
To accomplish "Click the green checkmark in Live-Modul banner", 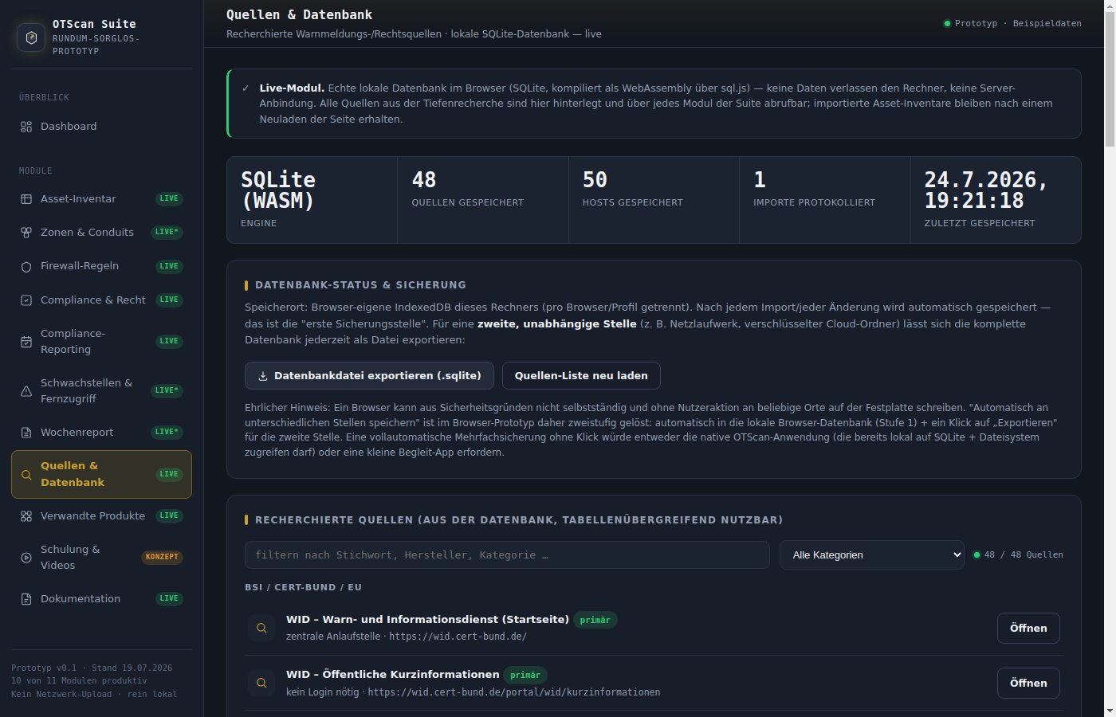I will (246, 88).
